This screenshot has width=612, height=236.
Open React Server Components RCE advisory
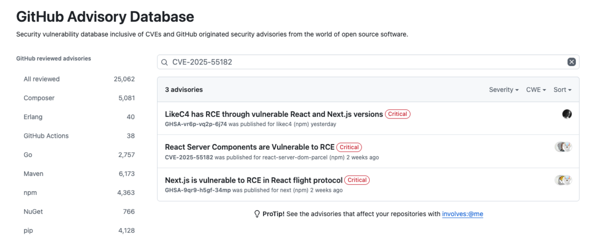pos(249,147)
